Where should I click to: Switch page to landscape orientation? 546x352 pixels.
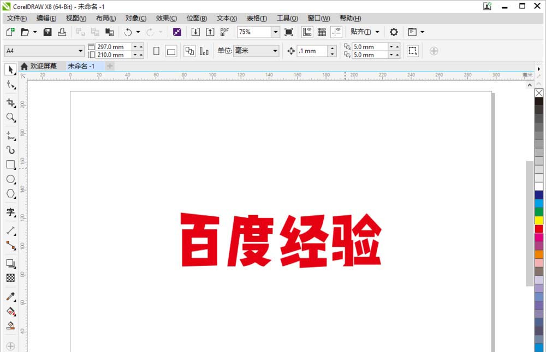[171, 50]
